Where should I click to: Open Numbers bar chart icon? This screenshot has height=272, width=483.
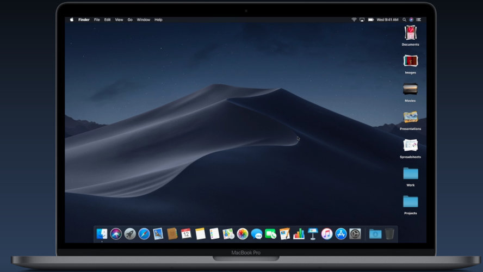(299, 234)
